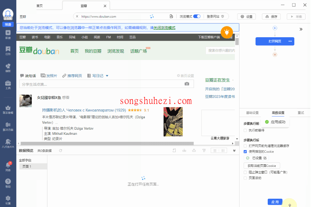This screenshot has height=207, width=311.
Task: Click the 登录网站 option
Action: tap(215, 16)
